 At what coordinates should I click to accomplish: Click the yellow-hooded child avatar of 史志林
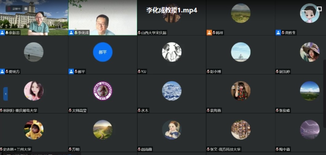coord(34,130)
